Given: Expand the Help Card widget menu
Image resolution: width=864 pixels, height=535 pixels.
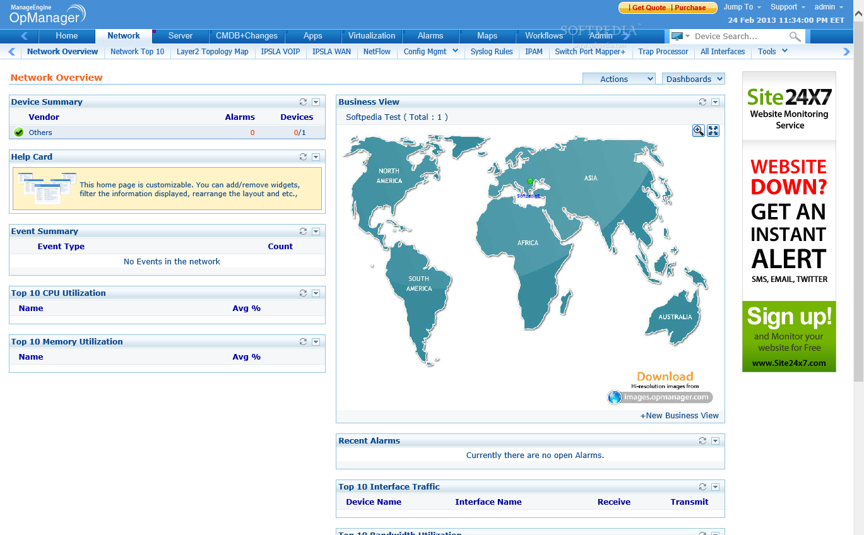Looking at the screenshot, I should tap(316, 157).
